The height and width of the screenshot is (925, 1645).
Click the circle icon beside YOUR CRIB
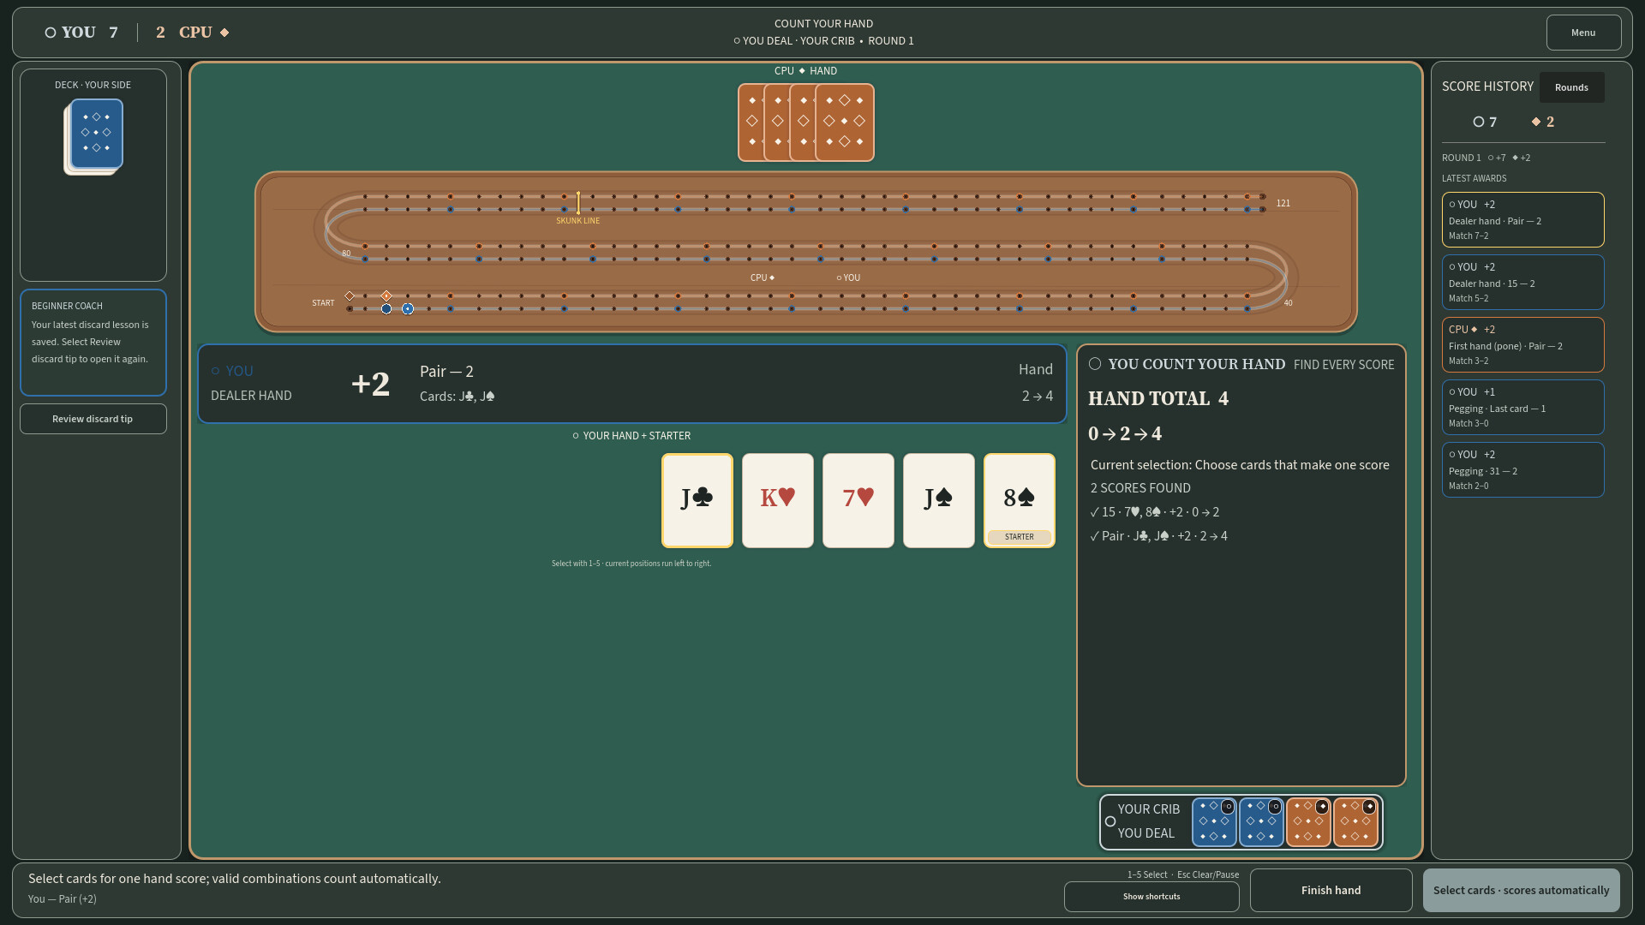pos(1110,821)
